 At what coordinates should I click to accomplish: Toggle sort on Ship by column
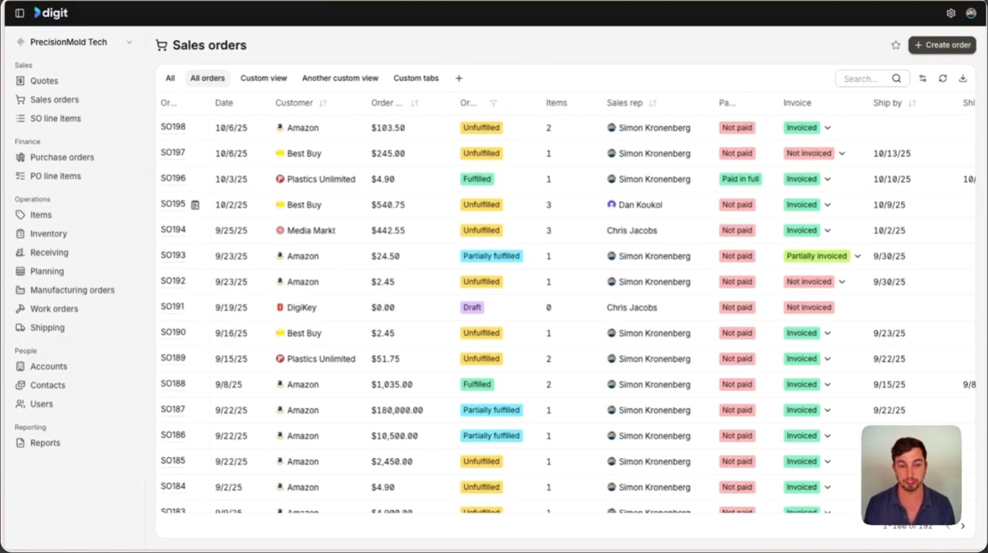tap(912, 103)
